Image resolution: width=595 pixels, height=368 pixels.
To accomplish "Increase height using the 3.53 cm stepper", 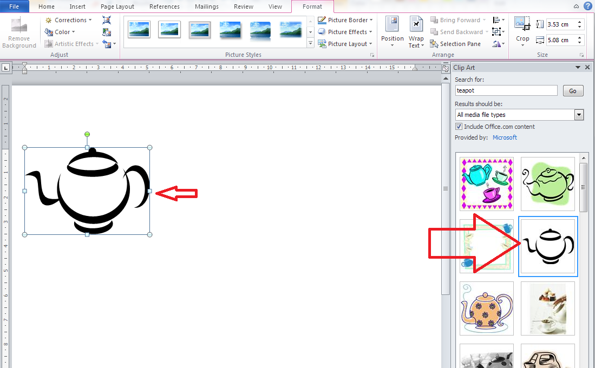I will pyautogui.click(x=579, y=21).
